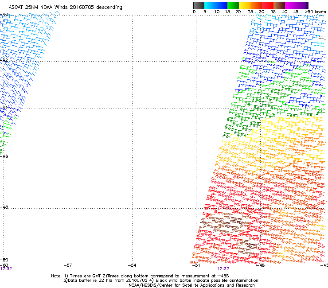Viewport: 328px width, 288px height.
Task: Click the 'Note: 1) Times are GMT' line
Action: (140, 276)
